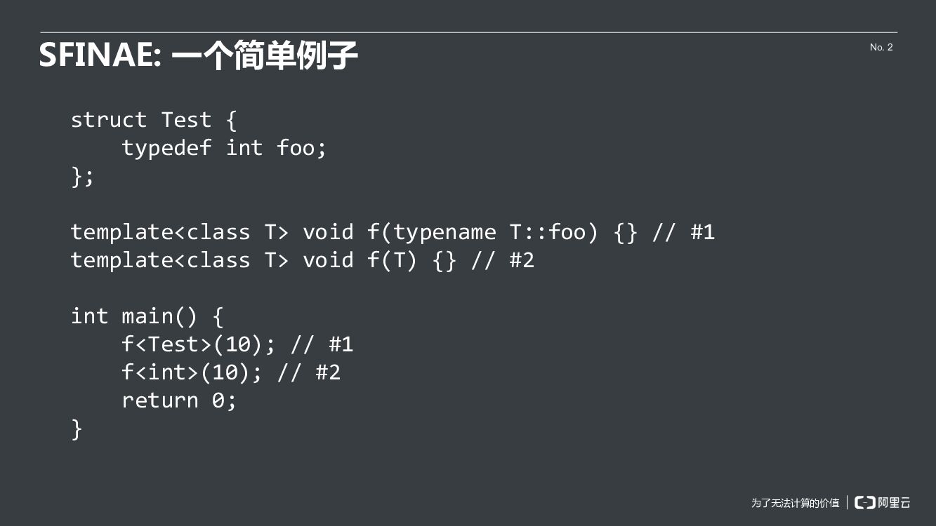Click the slide title "SFINAE: 一个简单例子"
The height and width of the screenshot is (526, 936).
click(198, 55)
